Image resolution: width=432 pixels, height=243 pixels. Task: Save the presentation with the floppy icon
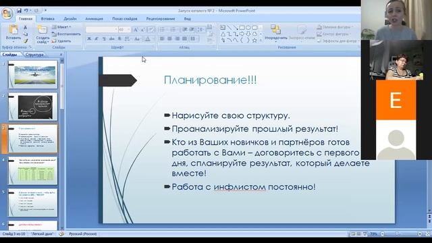click(x=19, y=11)
